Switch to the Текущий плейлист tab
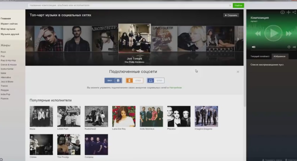 (260, 56)
